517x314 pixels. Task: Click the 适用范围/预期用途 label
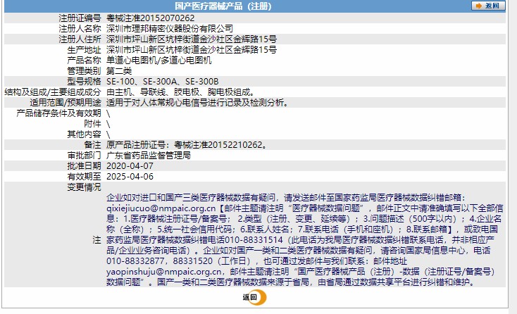pos(66,103)
